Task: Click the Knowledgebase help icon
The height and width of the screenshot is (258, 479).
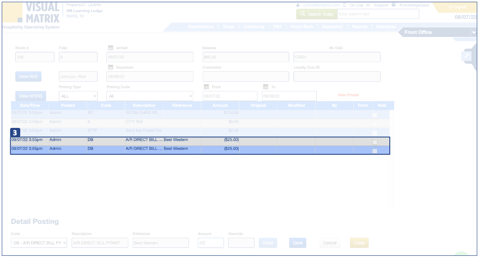Action: click(x=394, y=5)
